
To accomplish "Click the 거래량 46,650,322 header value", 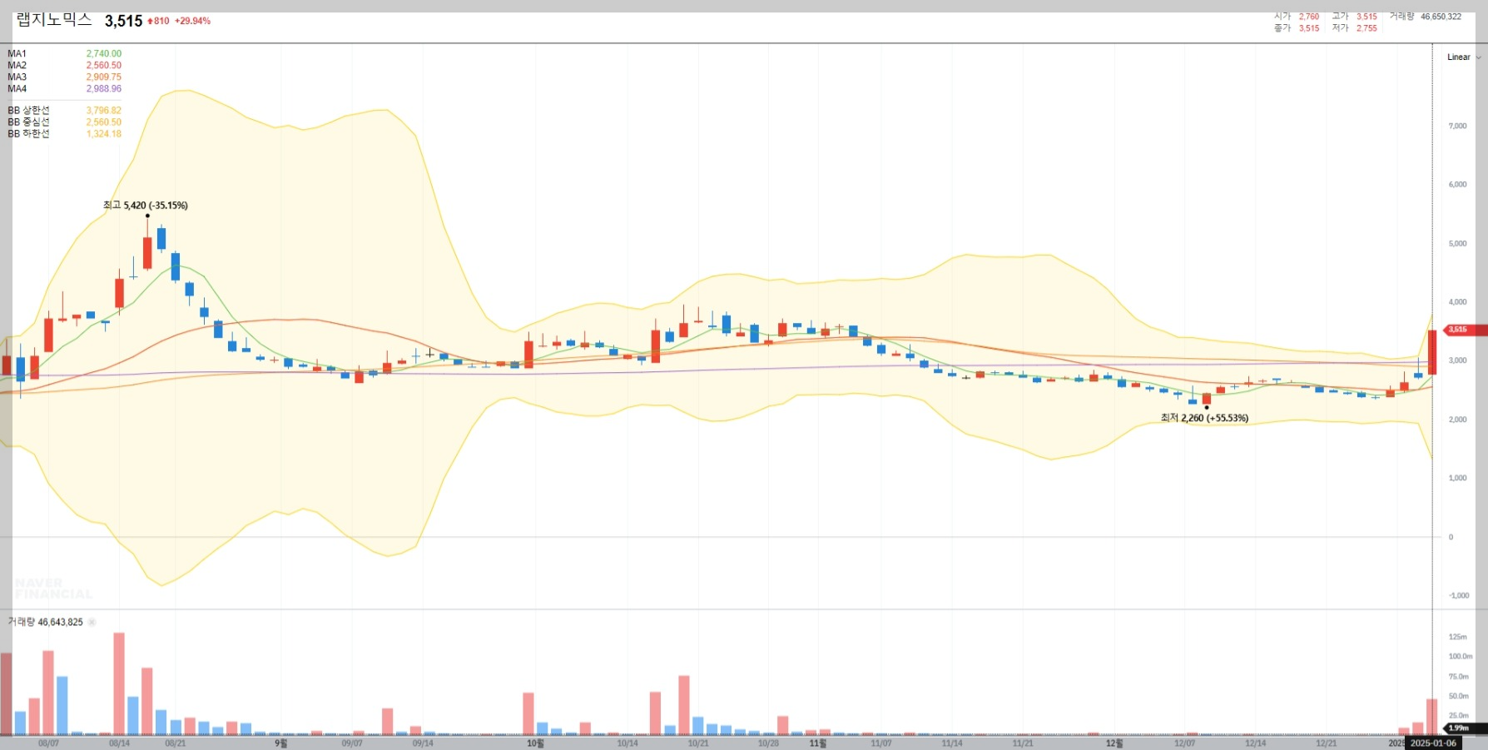I will coord(1425,16).
